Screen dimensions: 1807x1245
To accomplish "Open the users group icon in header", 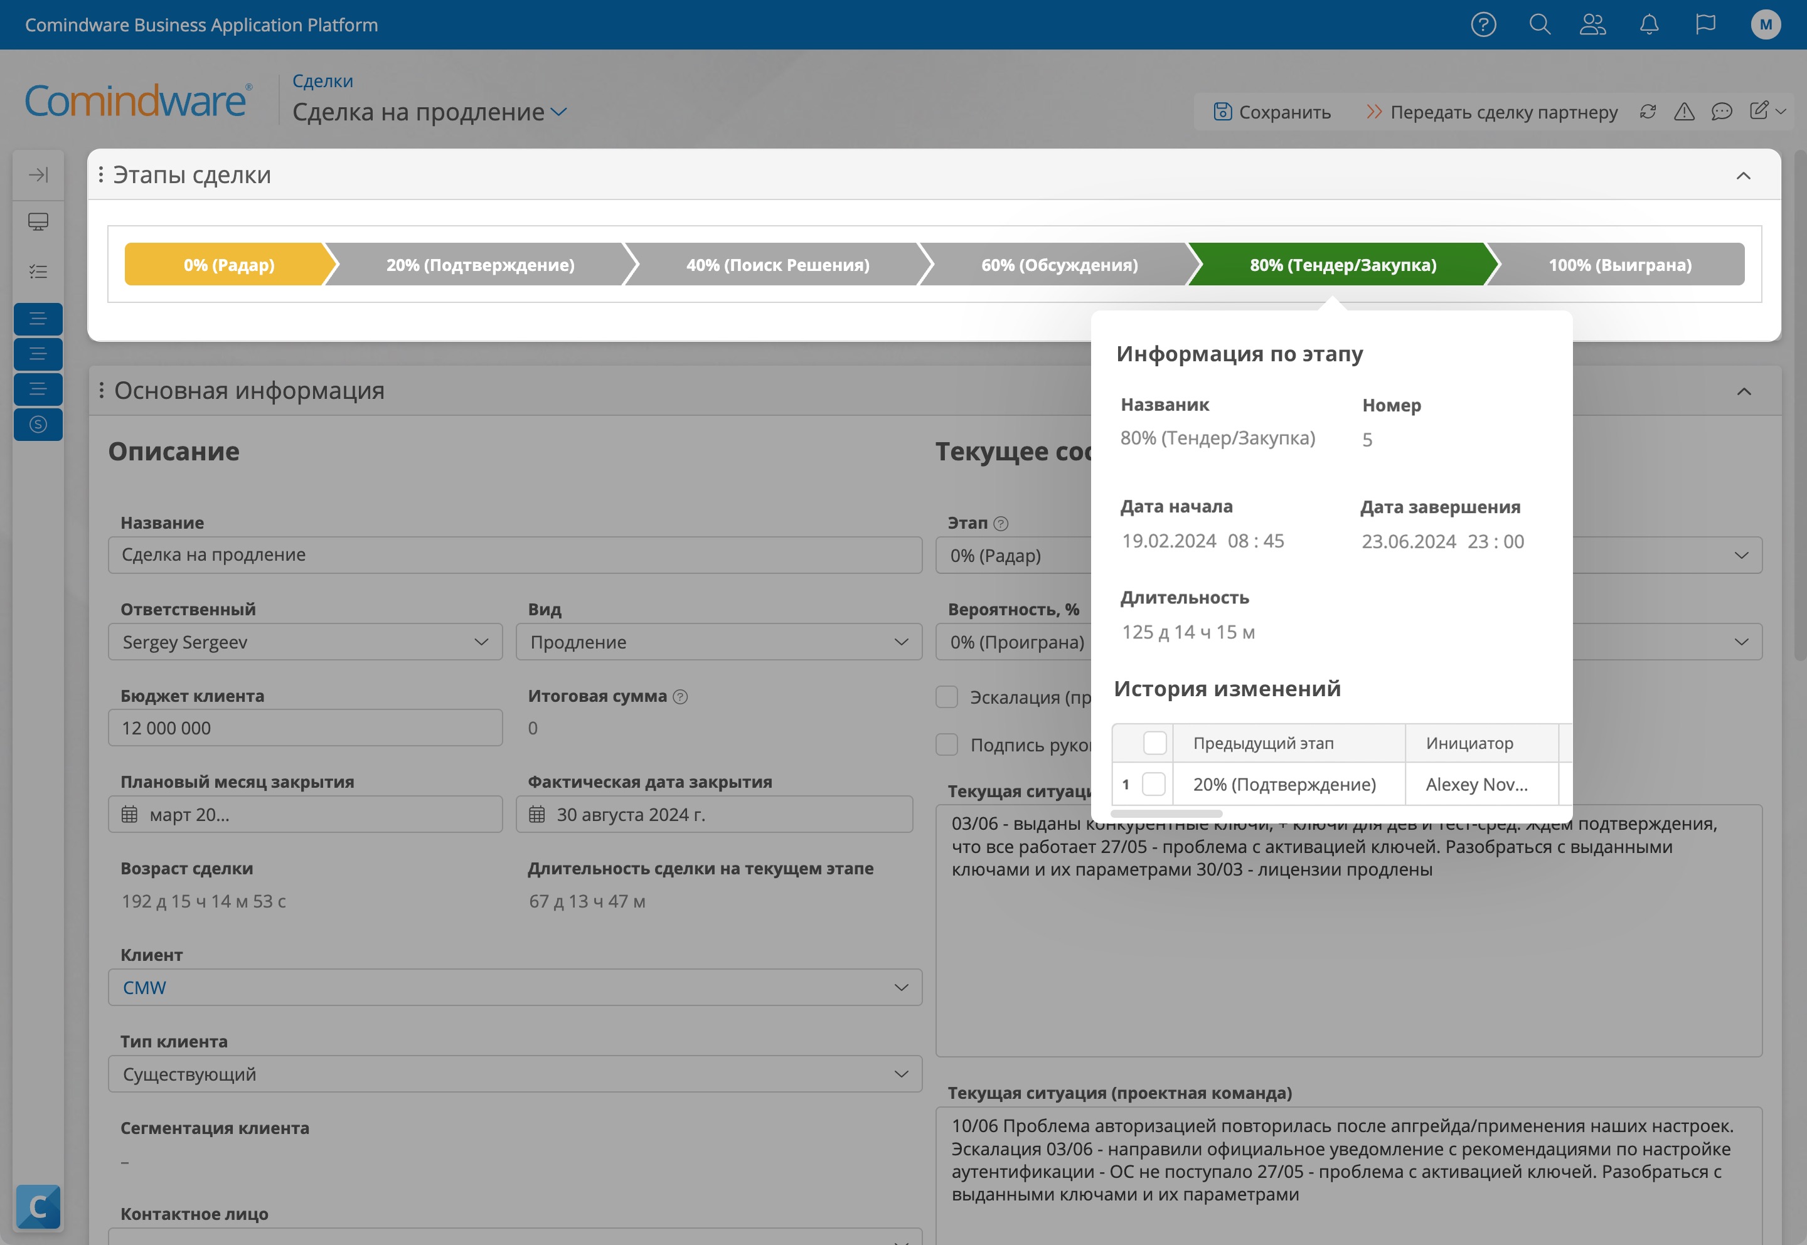I will click(1592, 25).
